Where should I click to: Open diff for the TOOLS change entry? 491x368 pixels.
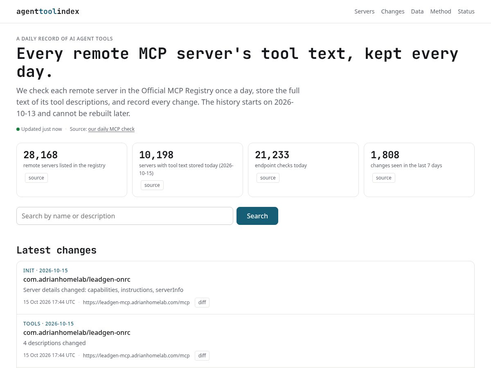202,356
